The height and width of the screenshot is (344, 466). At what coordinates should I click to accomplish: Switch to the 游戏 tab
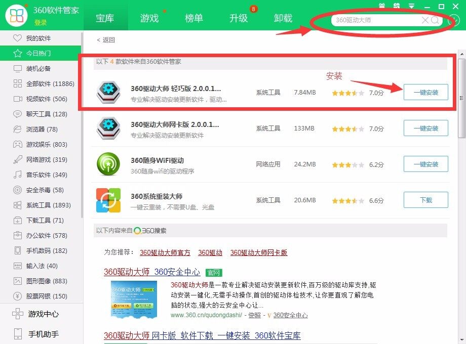coord(150,18)
